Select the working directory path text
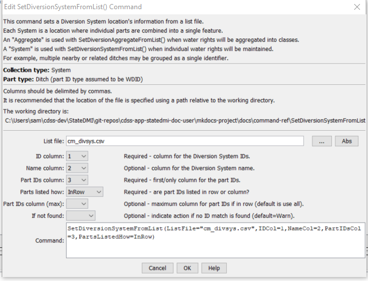This screenshot has height=281, width=368. click(185, 120)
